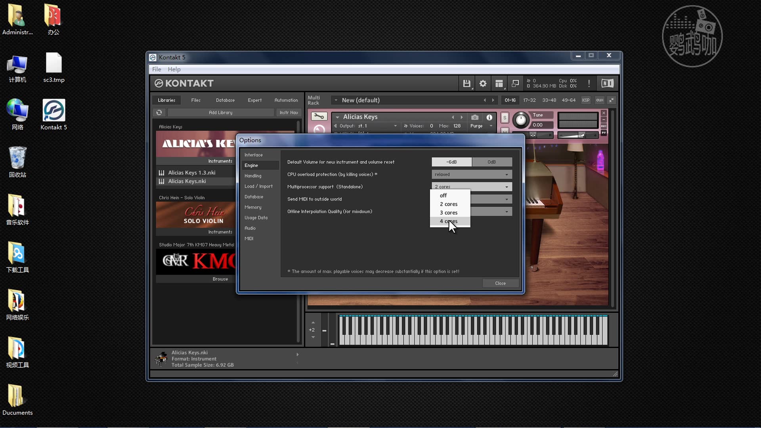Screen dimensions: 761x428
Task: Open minimized instrument view icon
Action: click(515, 83)
